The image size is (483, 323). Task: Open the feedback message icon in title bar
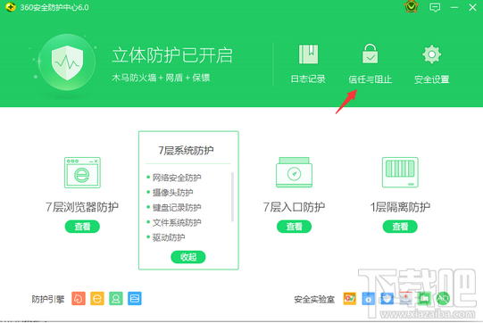[435, 7]
